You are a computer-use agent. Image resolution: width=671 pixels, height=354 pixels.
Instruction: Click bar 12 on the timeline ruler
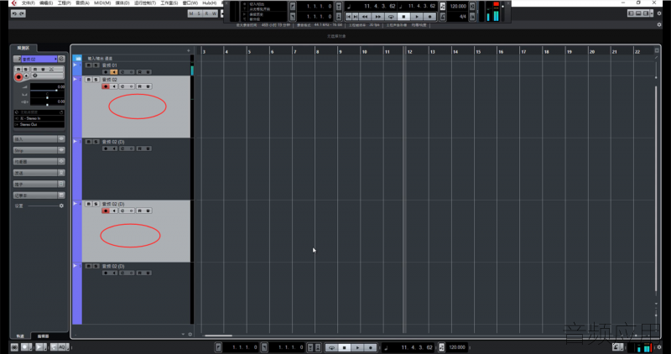click(x=410, y=52)
